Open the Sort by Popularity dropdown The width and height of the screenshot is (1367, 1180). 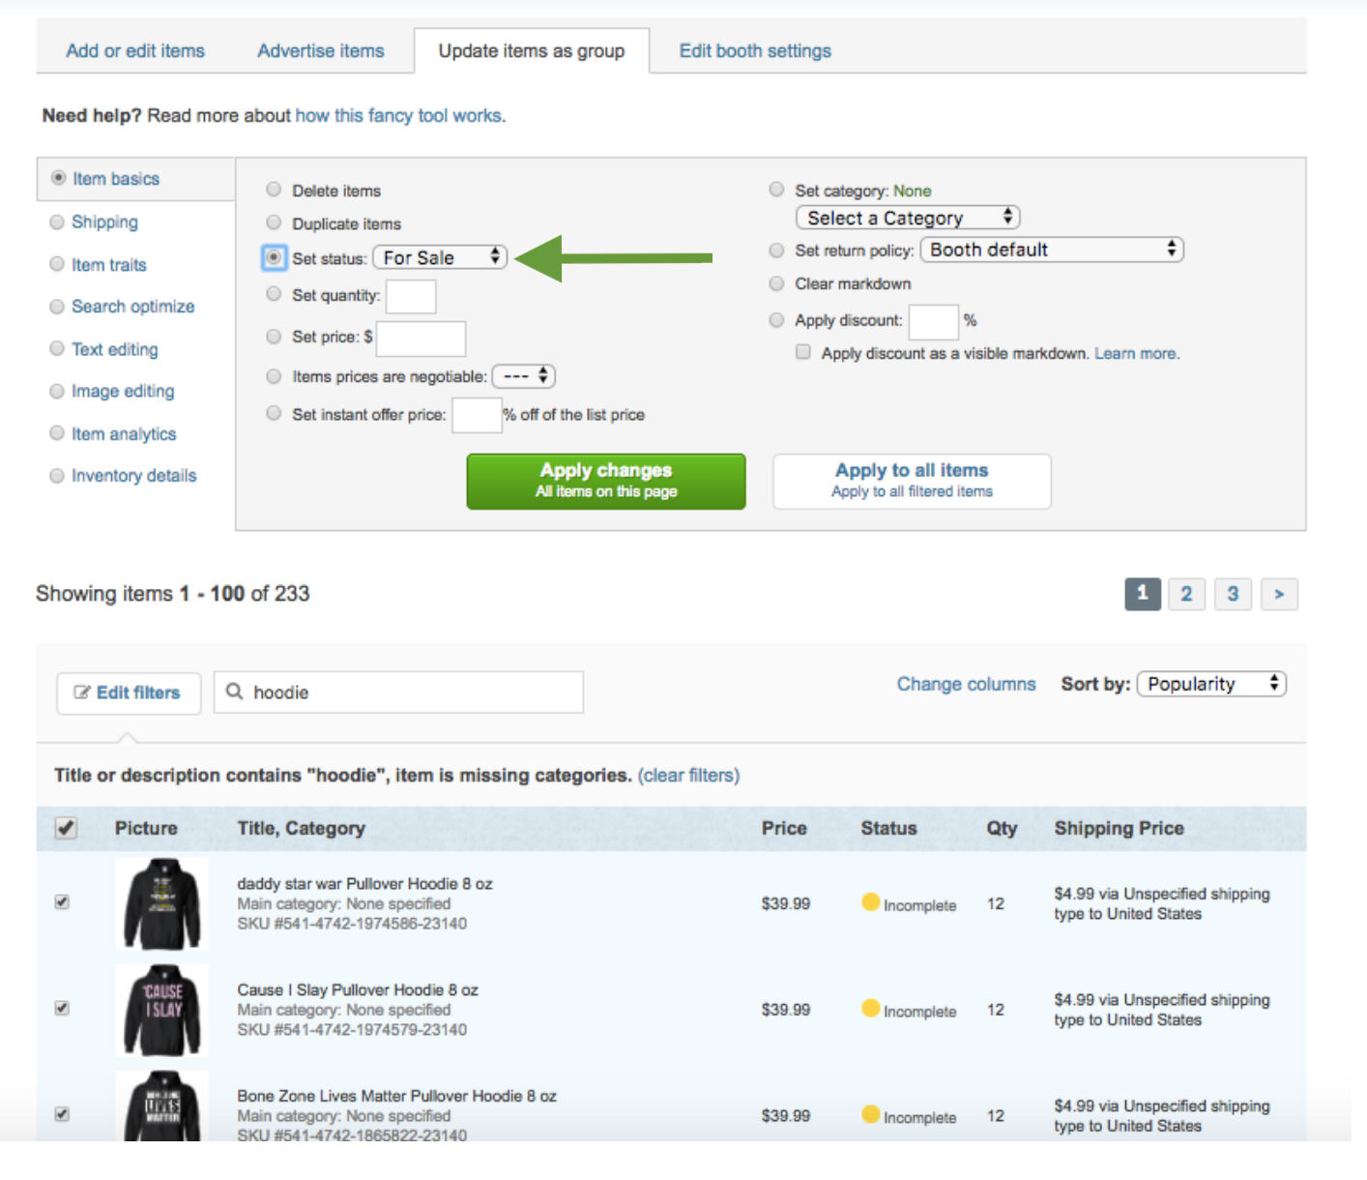click(1211, 684)
